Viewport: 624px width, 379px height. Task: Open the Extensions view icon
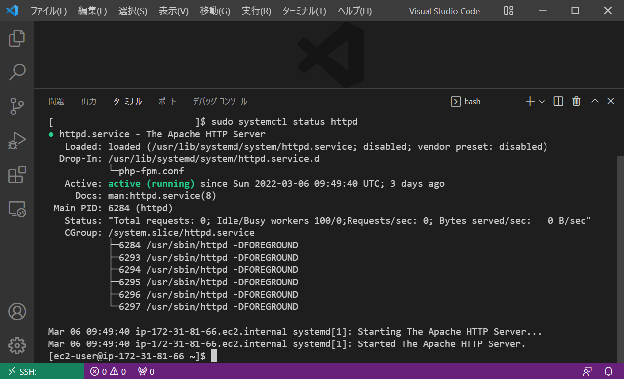(x=17, y=175)
